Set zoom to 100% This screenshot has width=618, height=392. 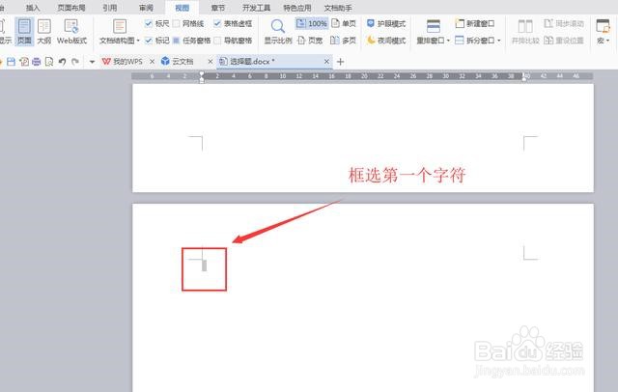click(312, 23)
